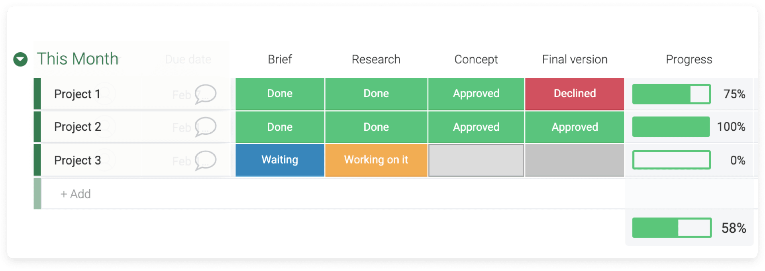Image resolution: width=765 pixels, height=271 pixels.
Task: Open the Declined status on Project 1
Action: click(574, 94)
